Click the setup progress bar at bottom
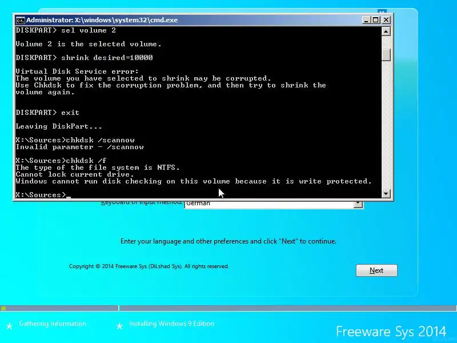 (228, 308)
